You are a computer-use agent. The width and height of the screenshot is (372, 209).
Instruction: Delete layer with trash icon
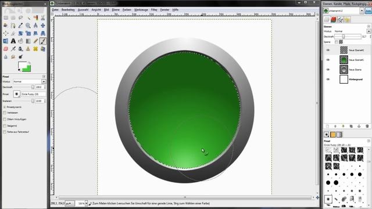tap(367, 127)
